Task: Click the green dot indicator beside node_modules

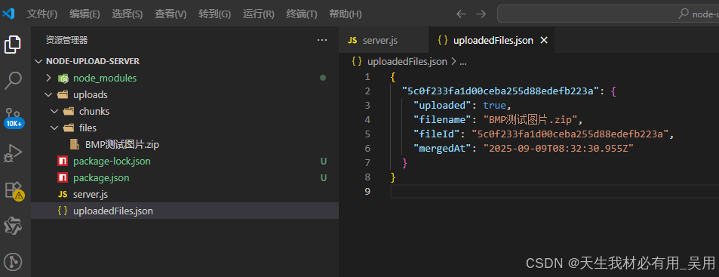Action: coord(323,78)
